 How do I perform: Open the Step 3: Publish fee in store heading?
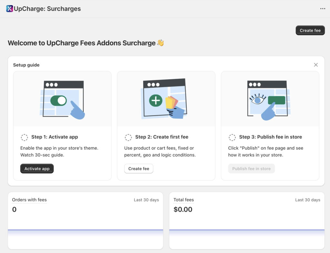point(270,137)
